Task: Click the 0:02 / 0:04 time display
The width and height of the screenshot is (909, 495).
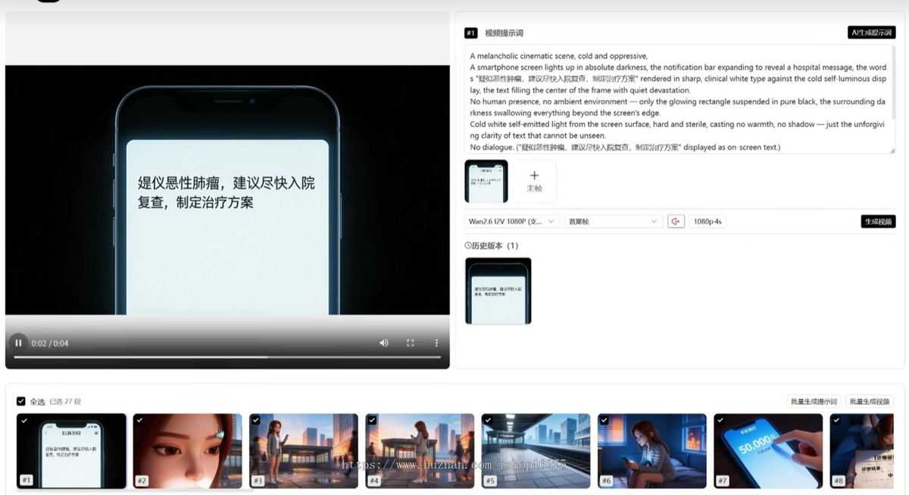Action: click(x=50, y=343)
